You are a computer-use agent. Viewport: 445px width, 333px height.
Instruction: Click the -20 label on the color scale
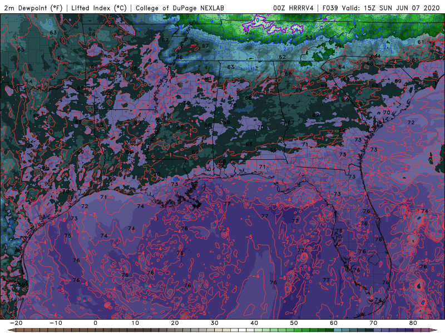click(x=16, y=323)
